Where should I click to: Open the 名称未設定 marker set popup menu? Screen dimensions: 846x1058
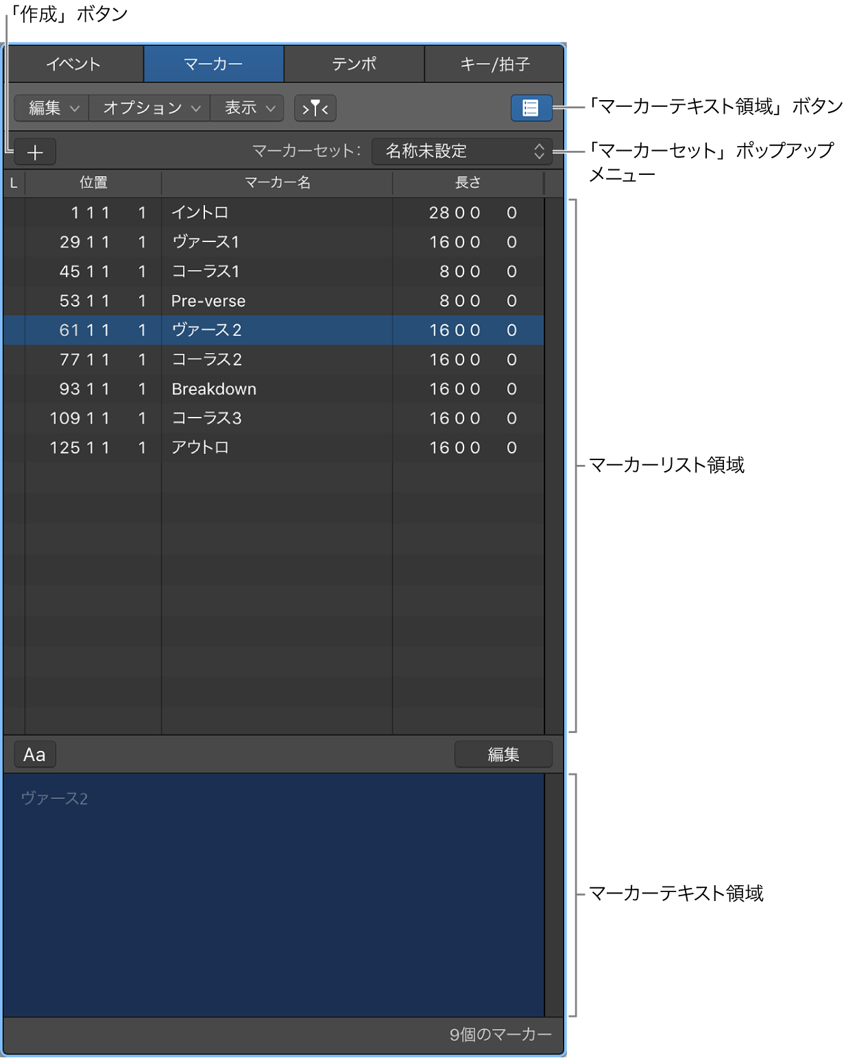coord(461,152)
